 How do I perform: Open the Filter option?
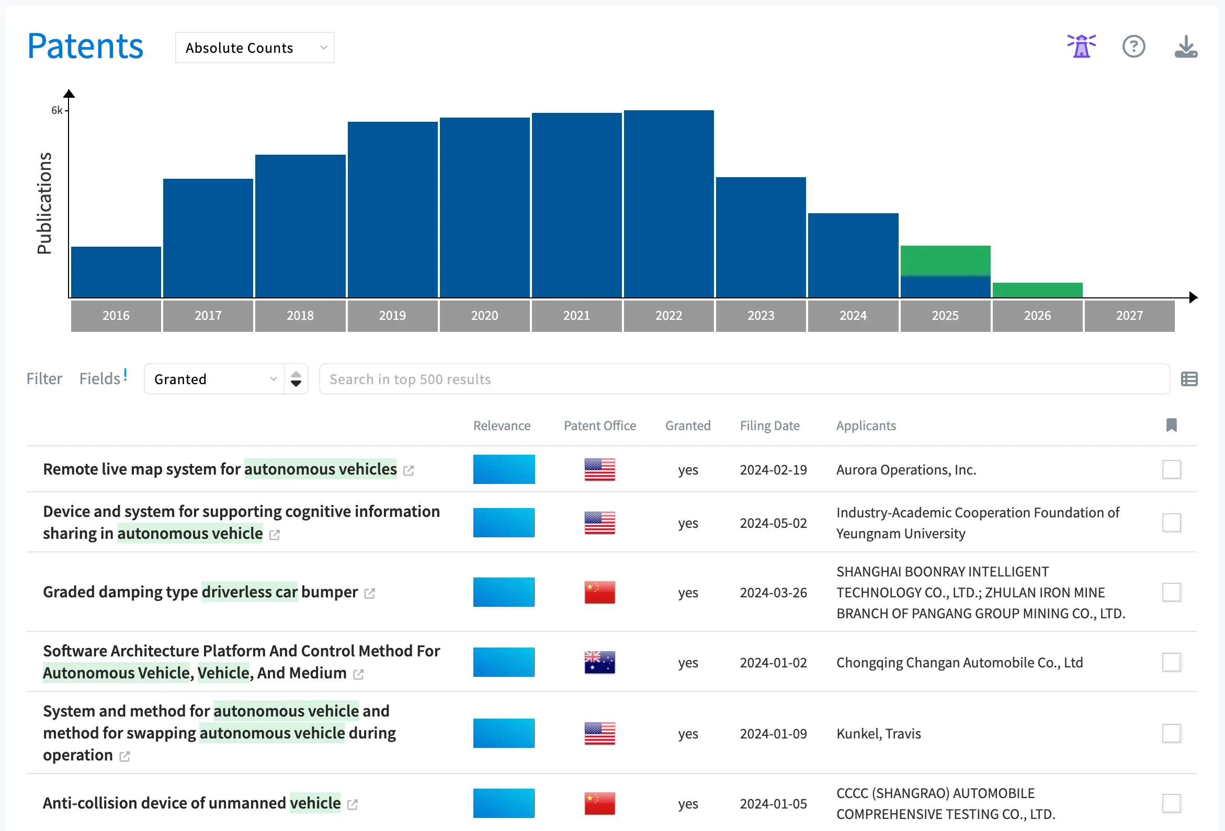[44, 378]
